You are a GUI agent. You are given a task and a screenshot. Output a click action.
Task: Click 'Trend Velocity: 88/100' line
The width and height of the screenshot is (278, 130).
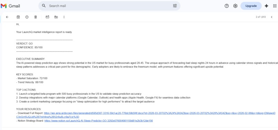pyautogui.click(x=30, y=82)
